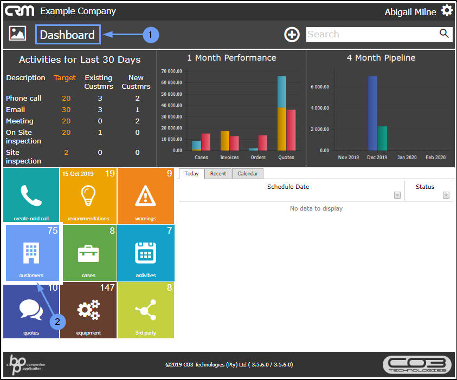Click the Dashboard title
Screen dimensions: 457x380
(67, 35)
